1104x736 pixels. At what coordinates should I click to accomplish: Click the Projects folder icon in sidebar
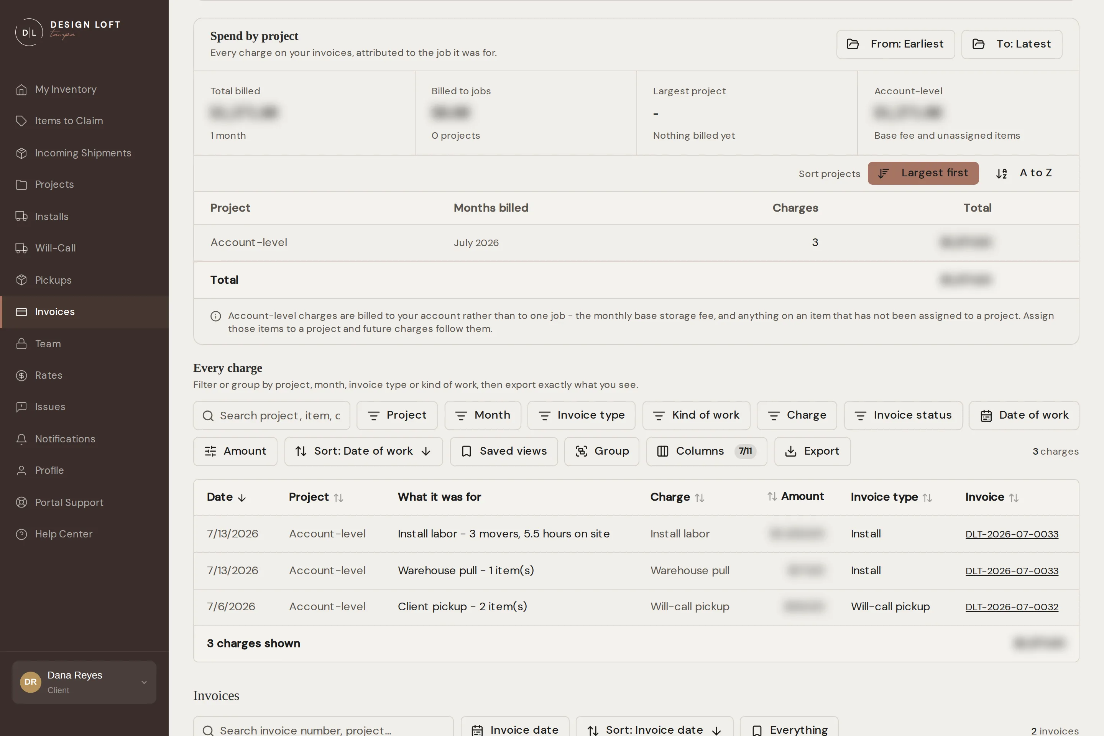coord(21,184)
